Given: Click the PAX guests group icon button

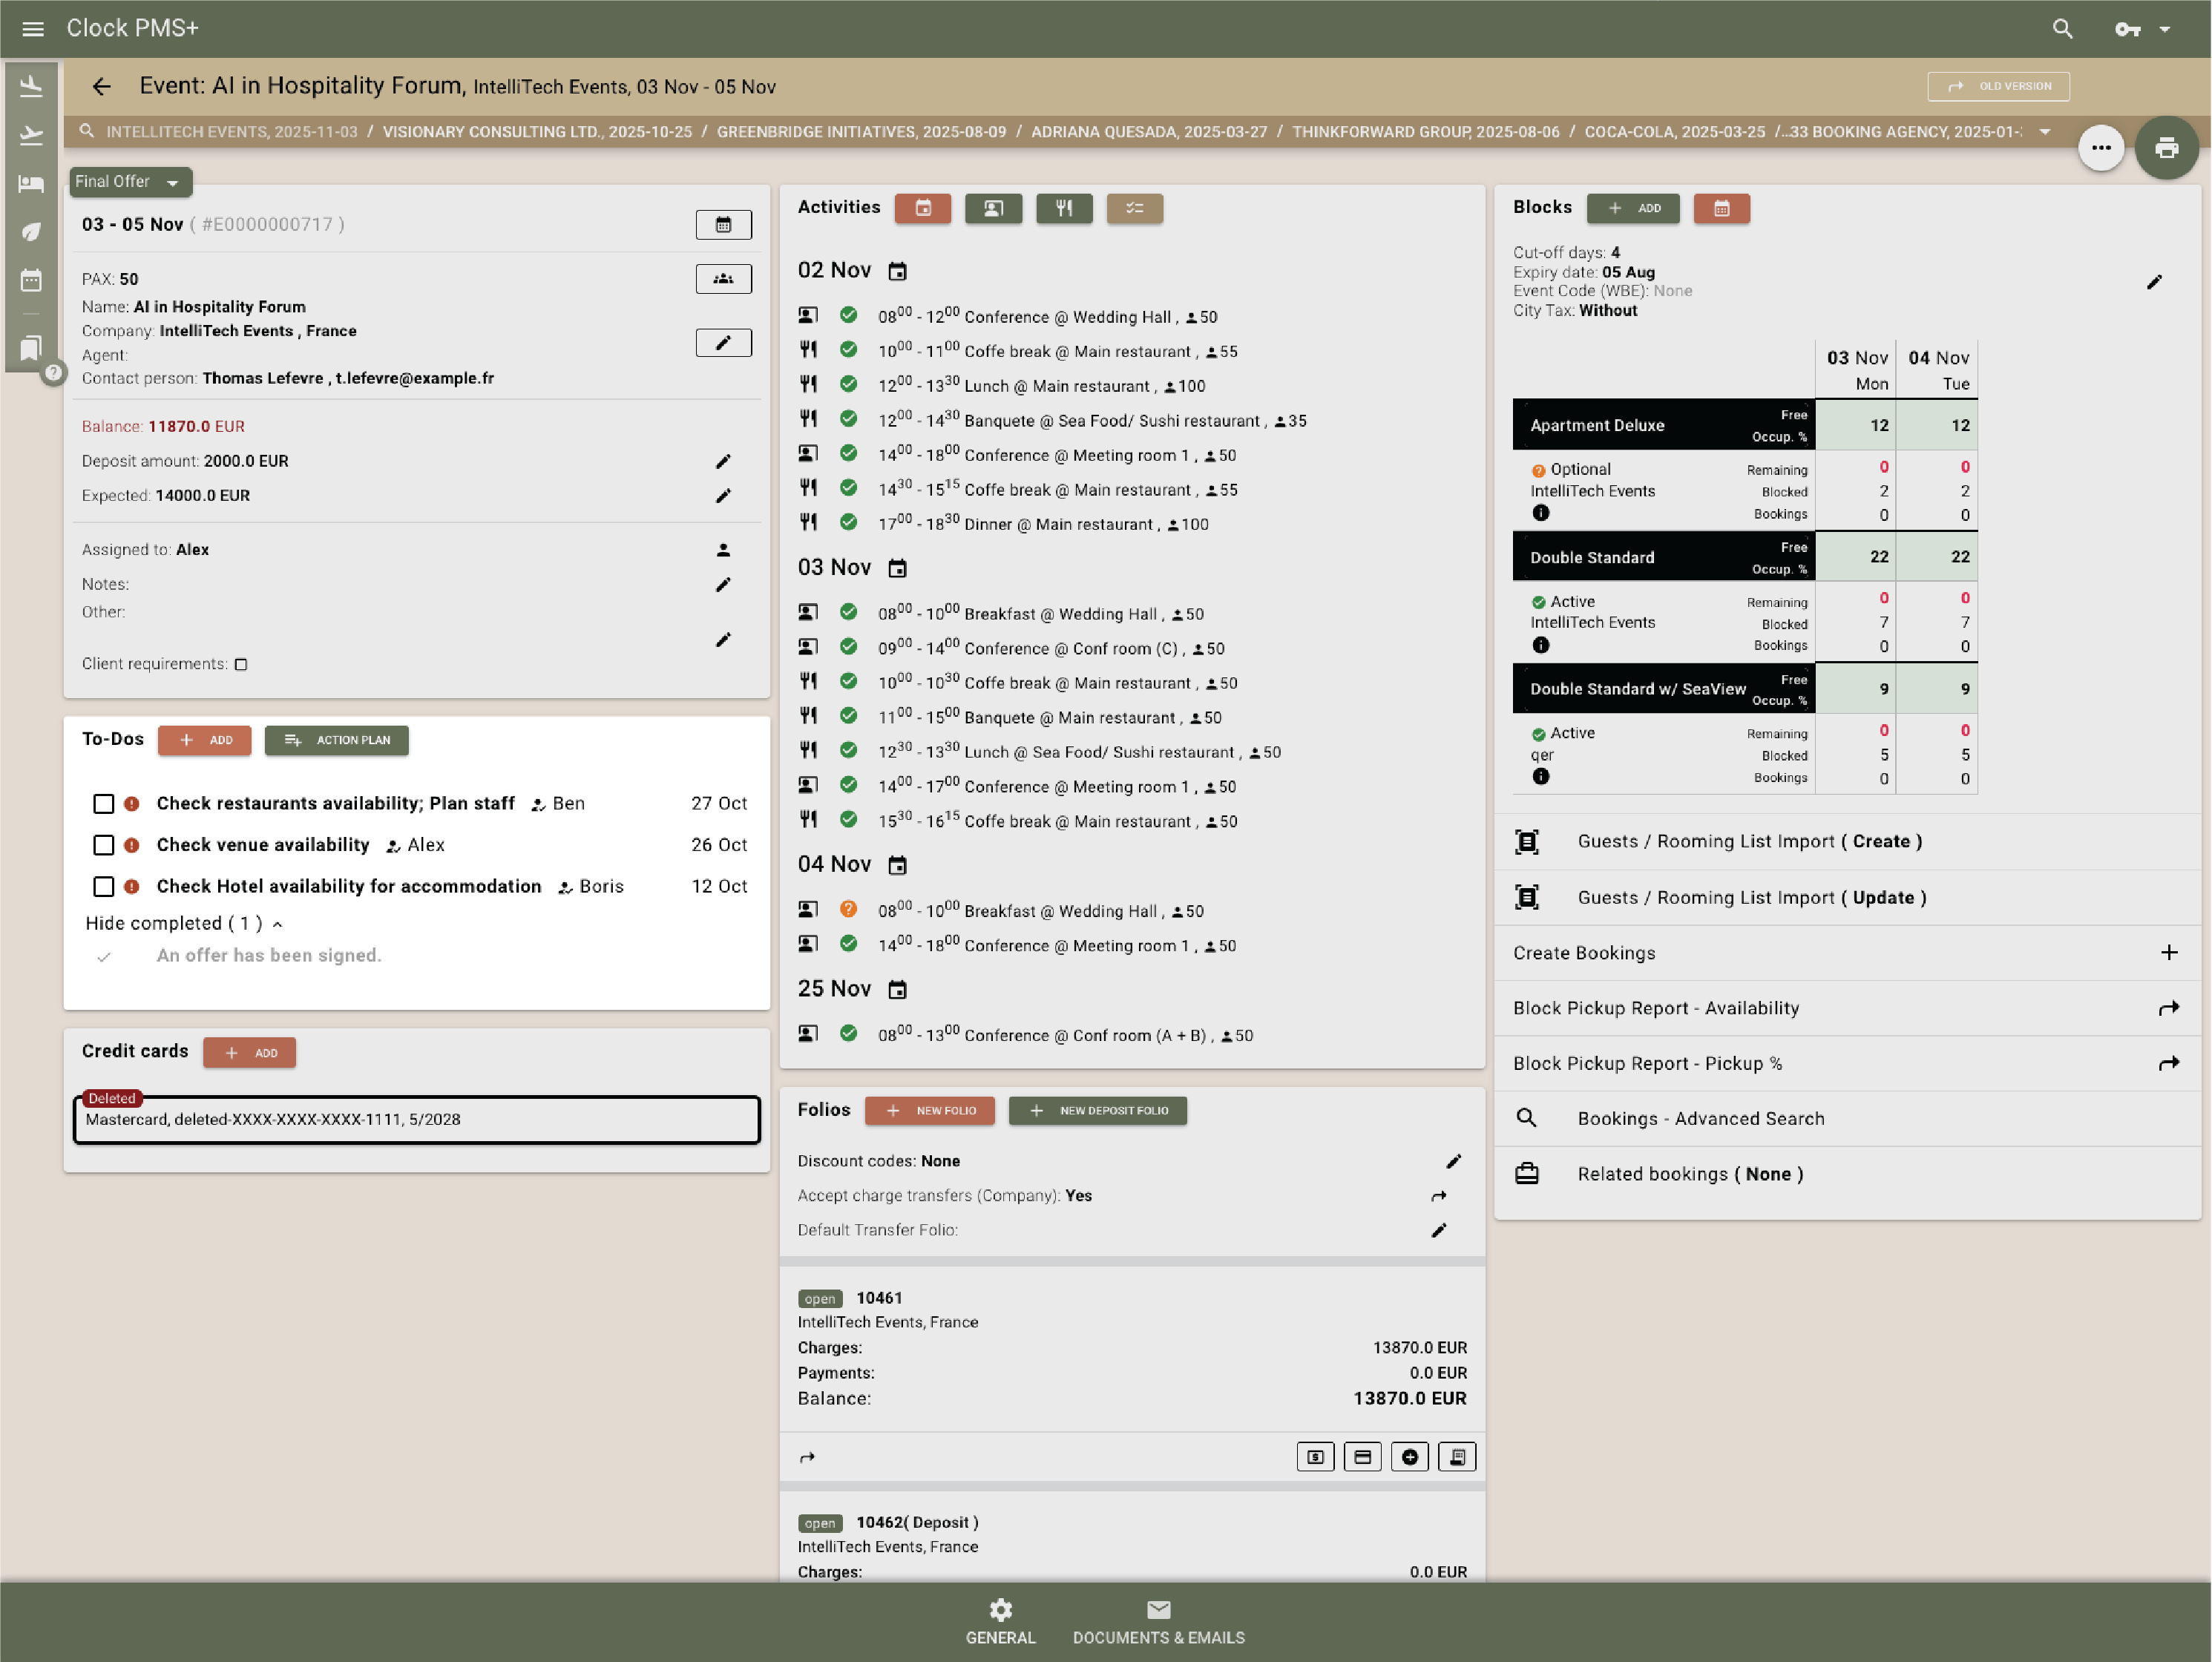Looking at the screenshot, I should (723, 279).
